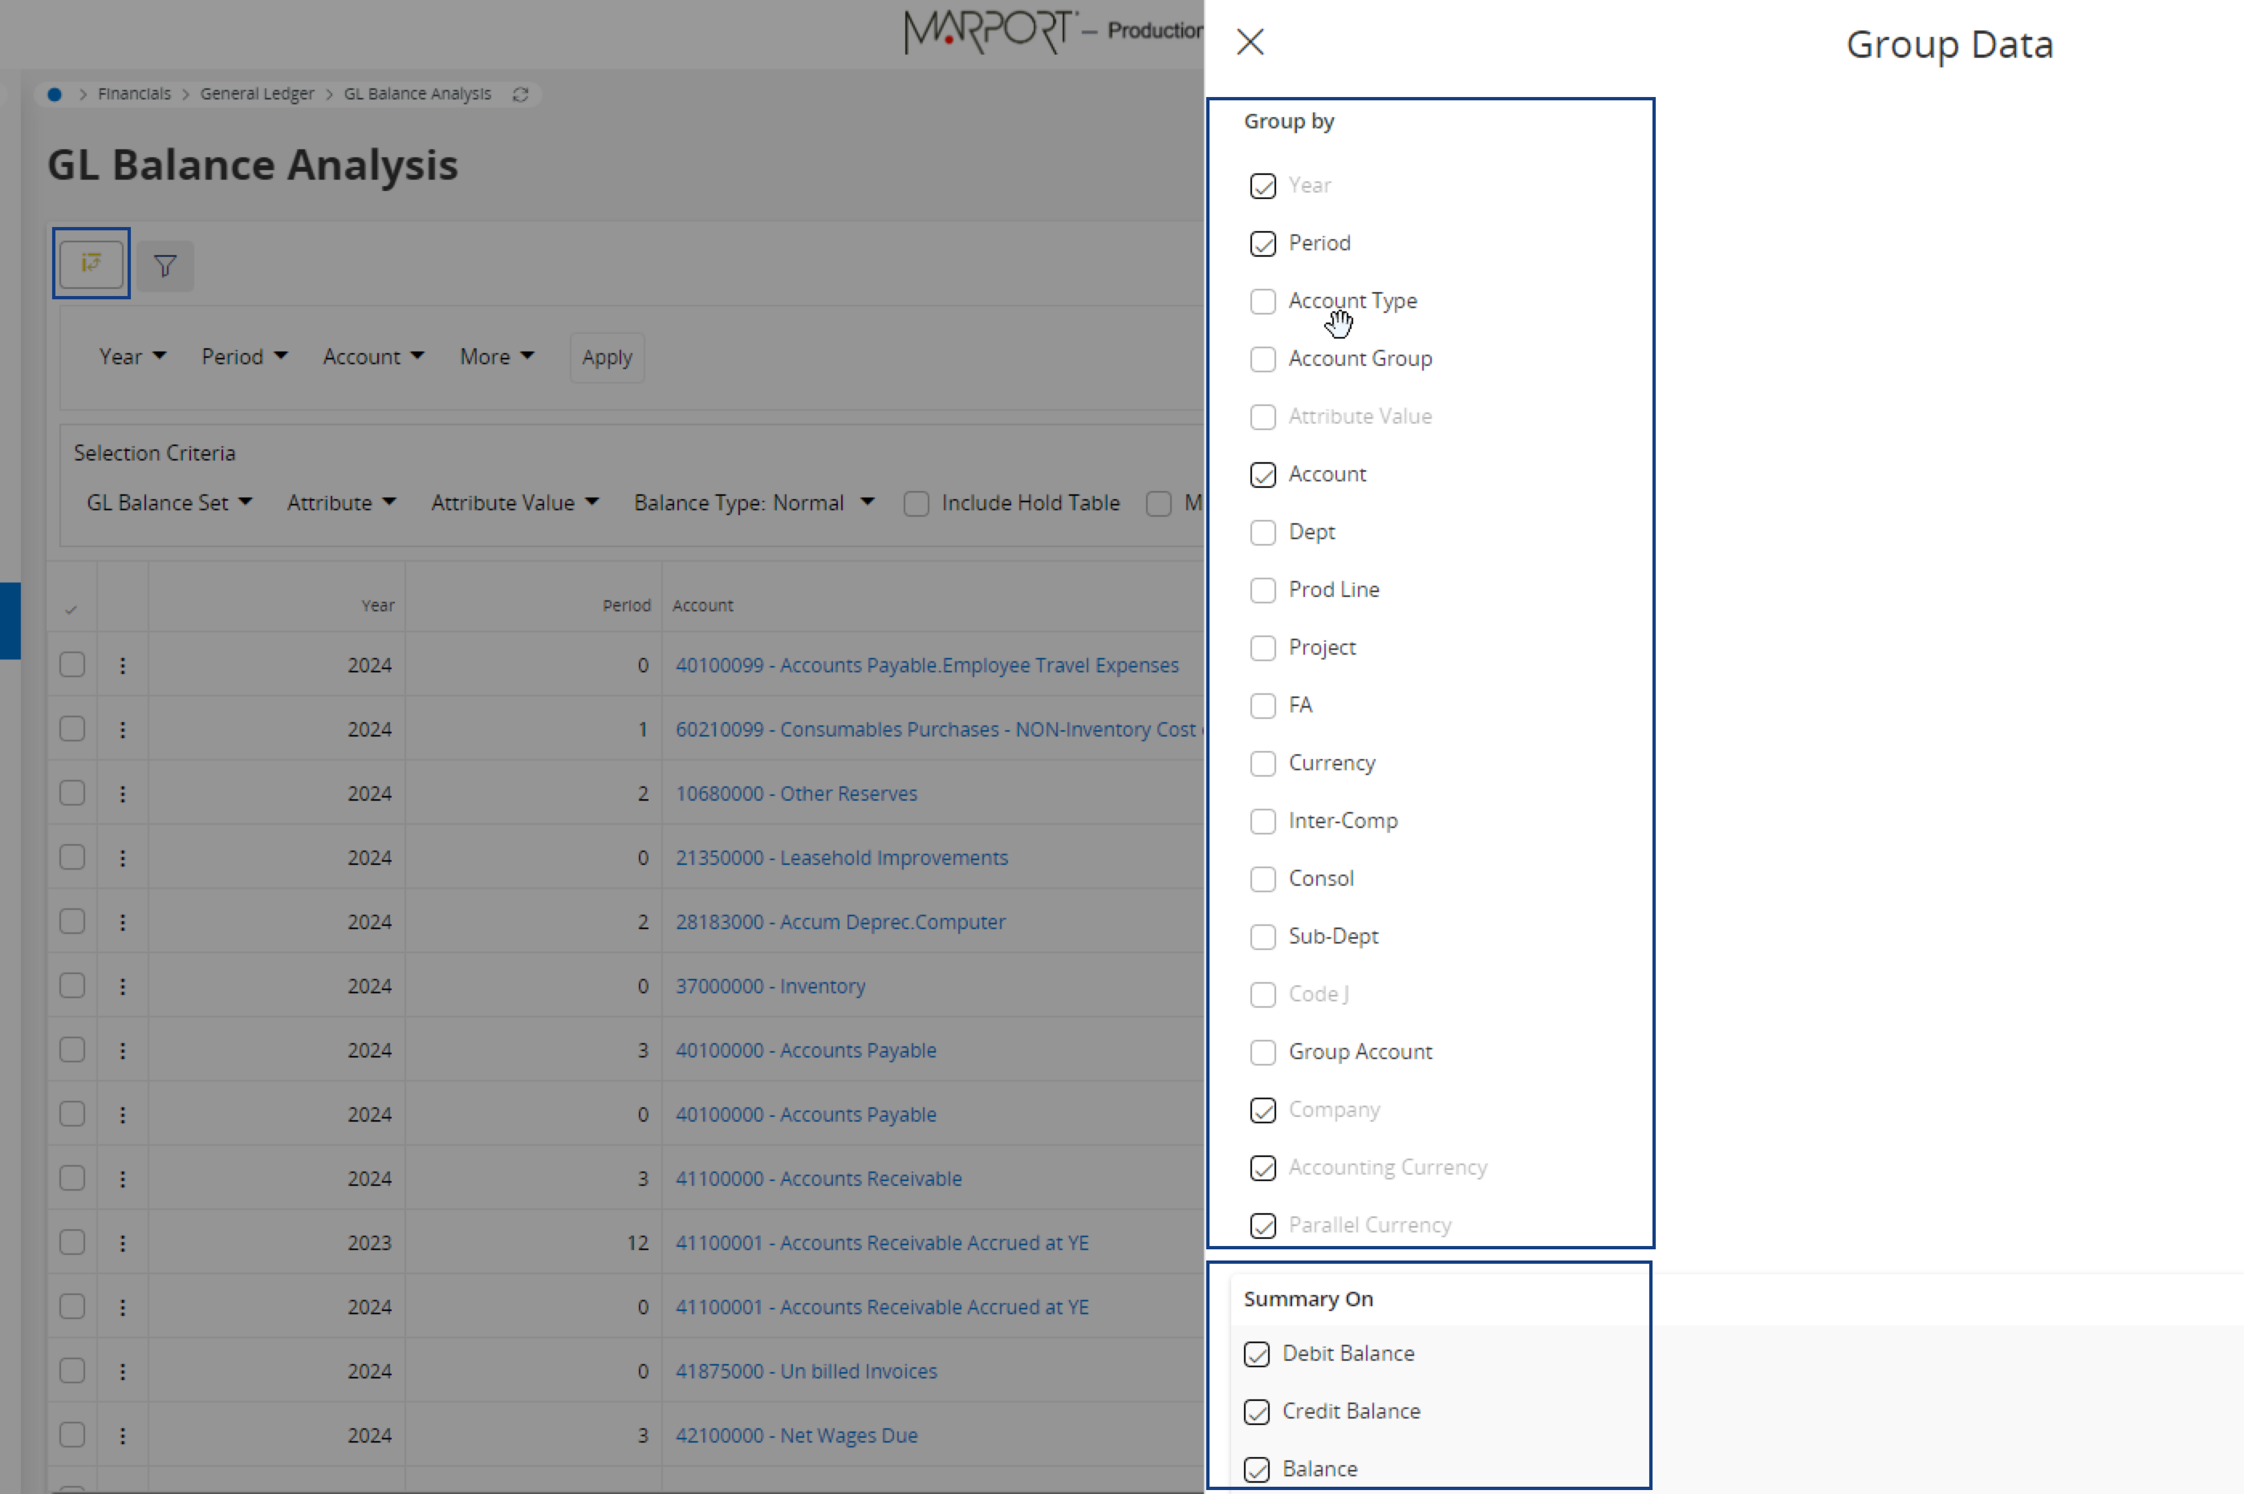2244x1494 pixels.
Task: Close the Group Data panel
Action: pyautogui.click(x=1249, y=42)
